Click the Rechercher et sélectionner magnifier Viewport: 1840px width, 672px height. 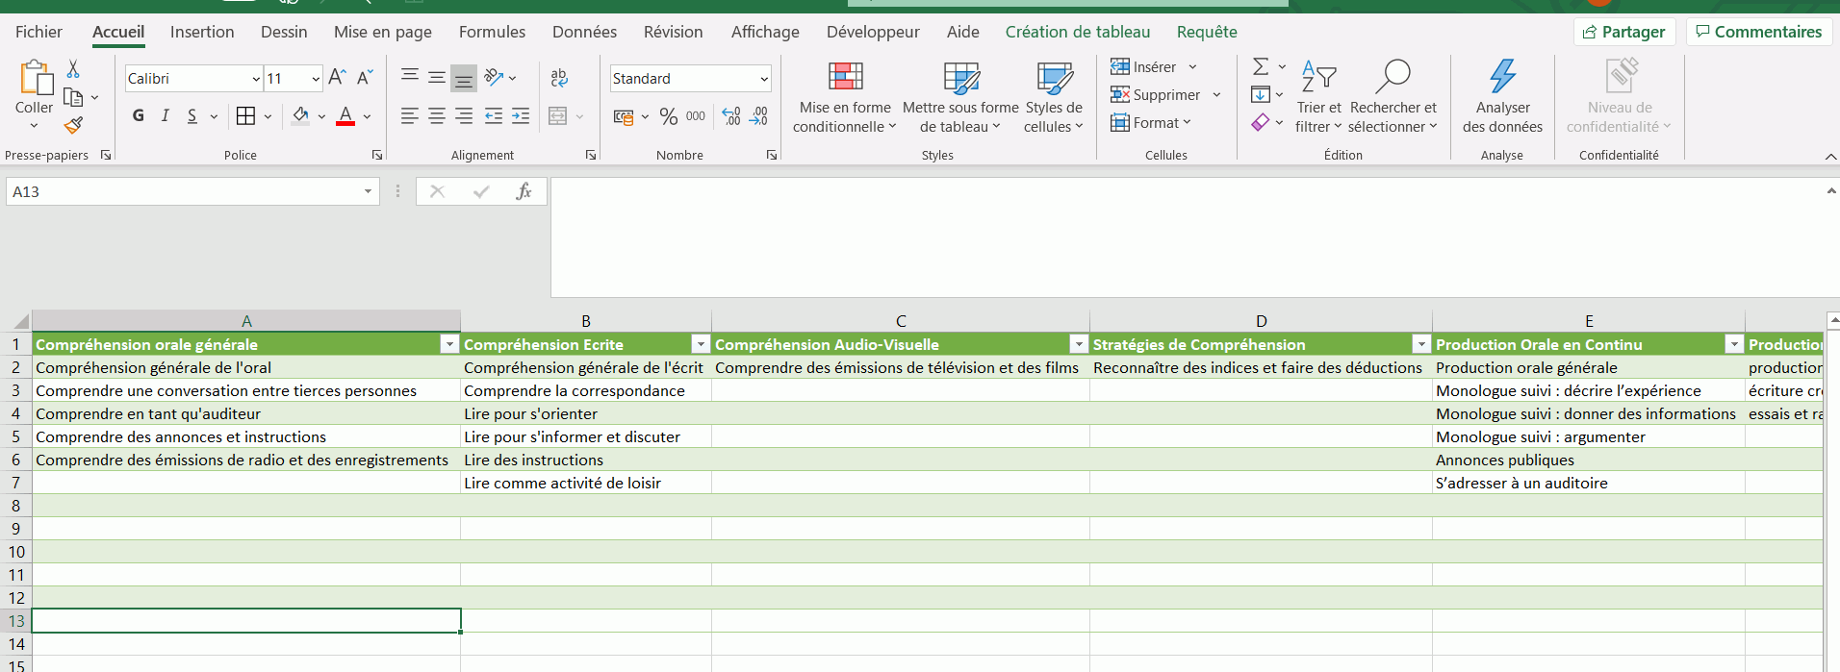click(x=1393, y=77)
